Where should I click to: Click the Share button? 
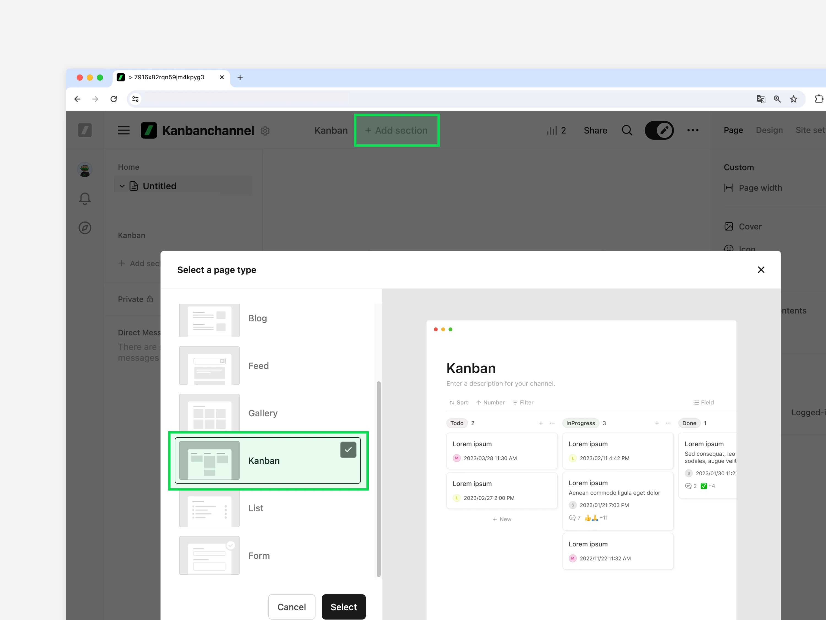click(x=595, y=130)
